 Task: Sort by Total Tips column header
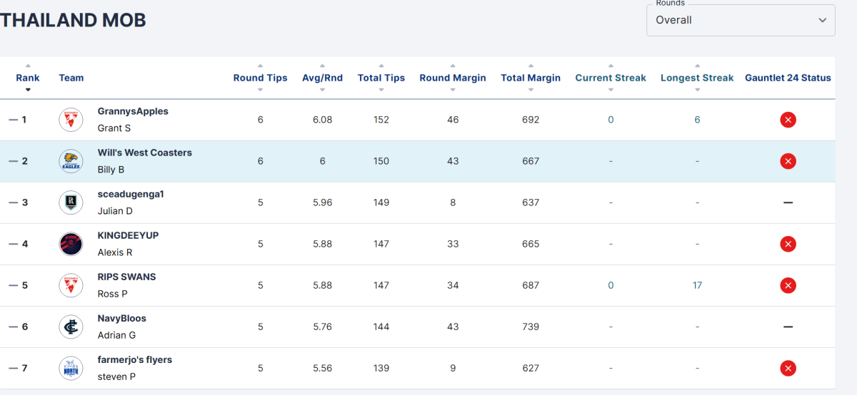click(381, 78)
